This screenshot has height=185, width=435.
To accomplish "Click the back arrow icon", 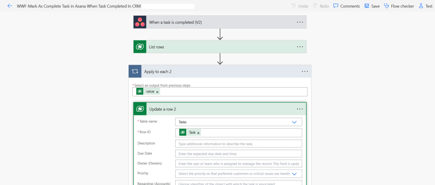I will point(9,6).
